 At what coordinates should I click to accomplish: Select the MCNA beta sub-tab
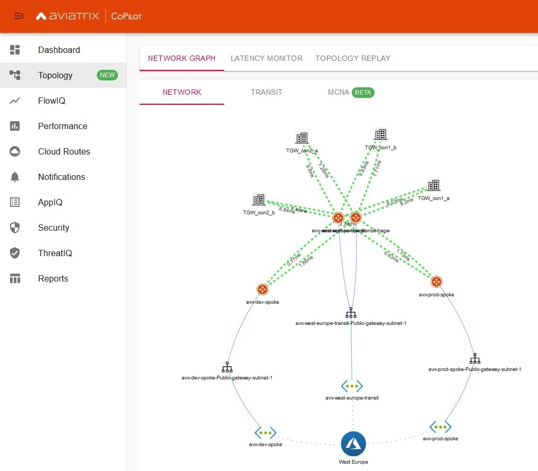point(351,92)
